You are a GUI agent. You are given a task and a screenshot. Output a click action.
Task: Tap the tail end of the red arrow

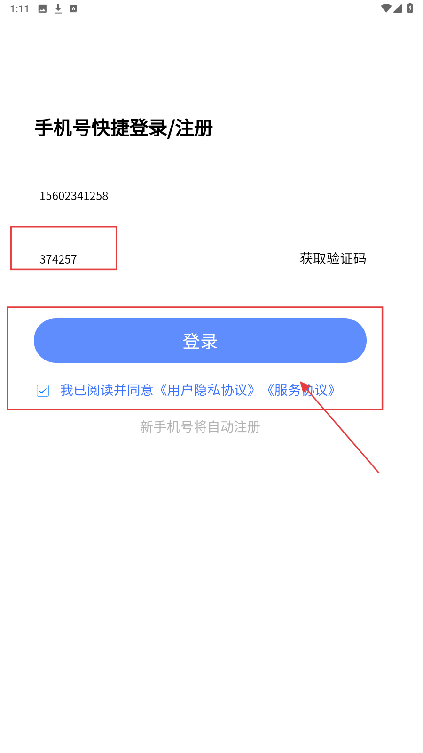coord(378,472)
